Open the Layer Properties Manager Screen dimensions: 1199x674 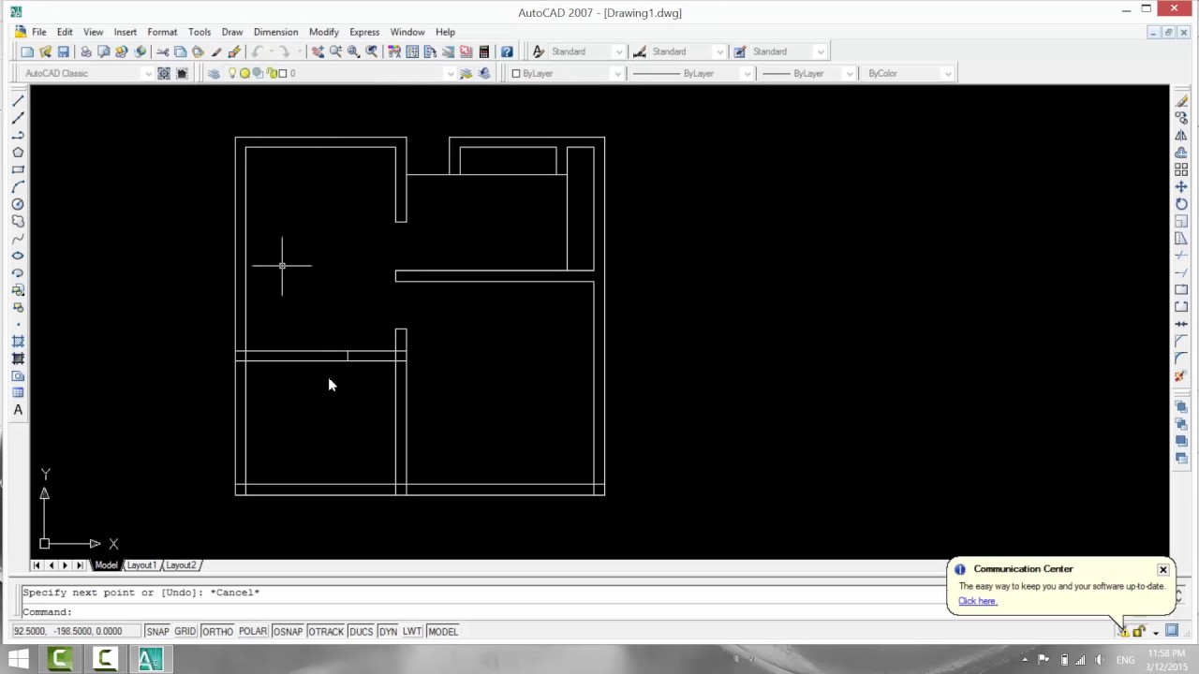click(x=215, y=73)
